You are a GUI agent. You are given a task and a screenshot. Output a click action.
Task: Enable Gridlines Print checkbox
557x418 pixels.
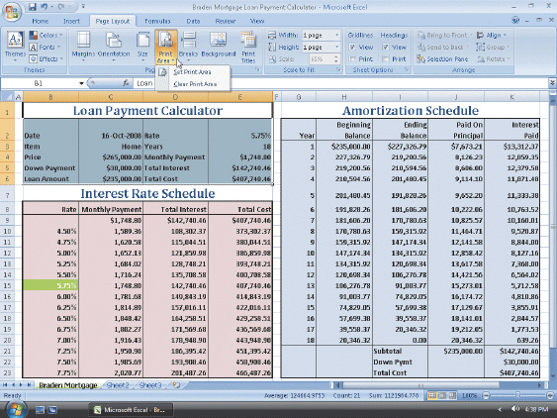[352, 59]
